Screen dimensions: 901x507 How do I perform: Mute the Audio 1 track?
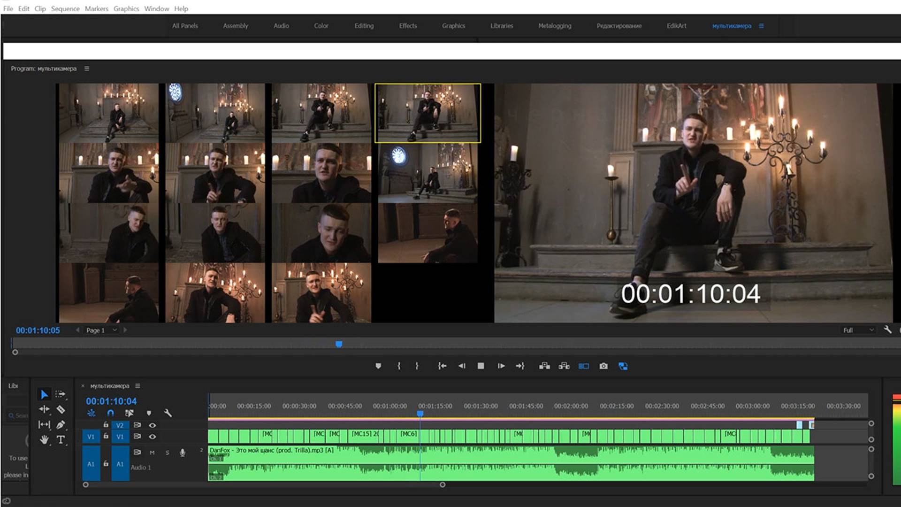[152, 453]
